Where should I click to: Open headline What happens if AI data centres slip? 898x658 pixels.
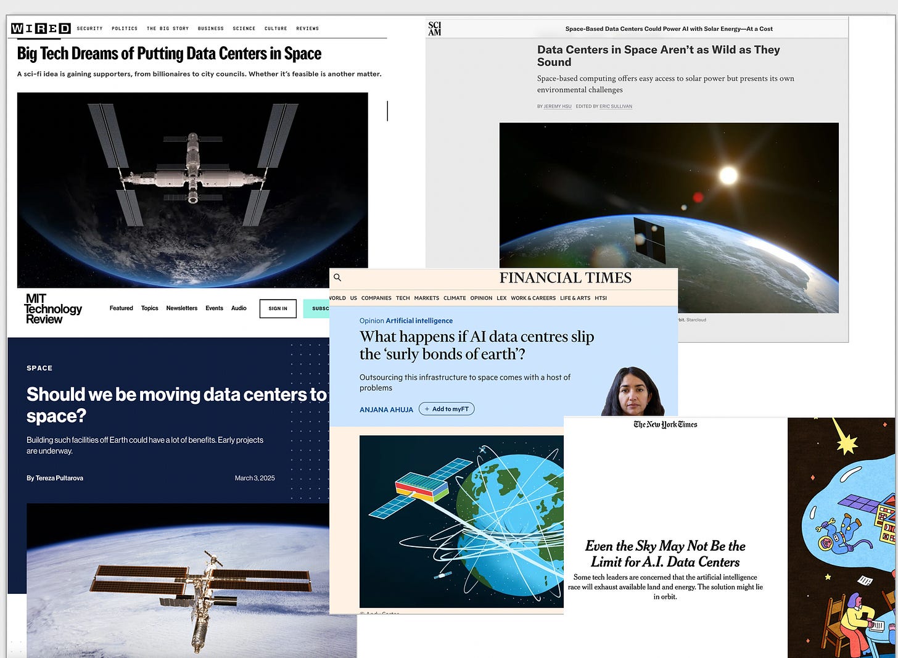477,345
